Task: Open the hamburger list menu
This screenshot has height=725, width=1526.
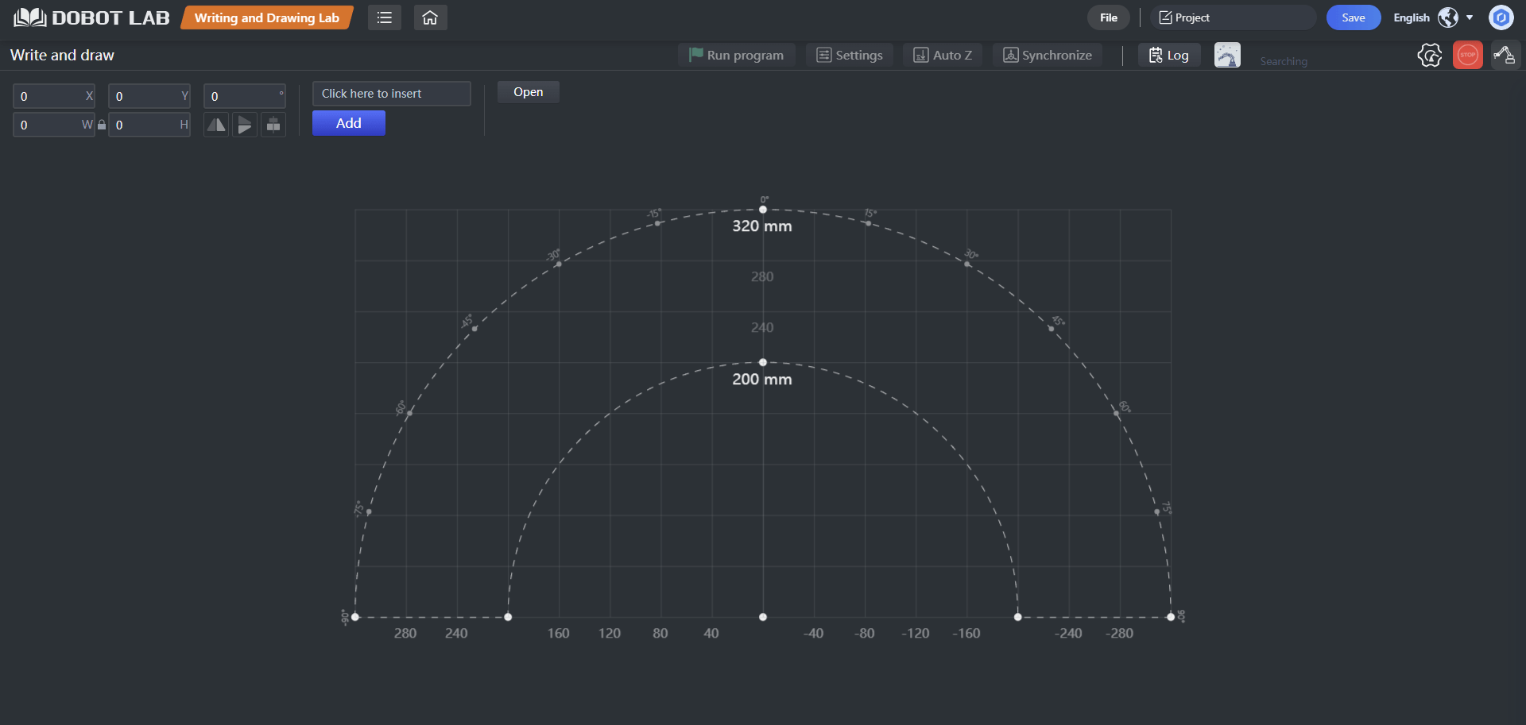Action: click(x=384, y=17)
